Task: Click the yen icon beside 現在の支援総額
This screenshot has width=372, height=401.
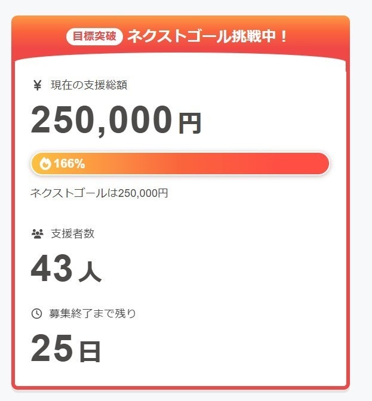Action: [38, 85]
